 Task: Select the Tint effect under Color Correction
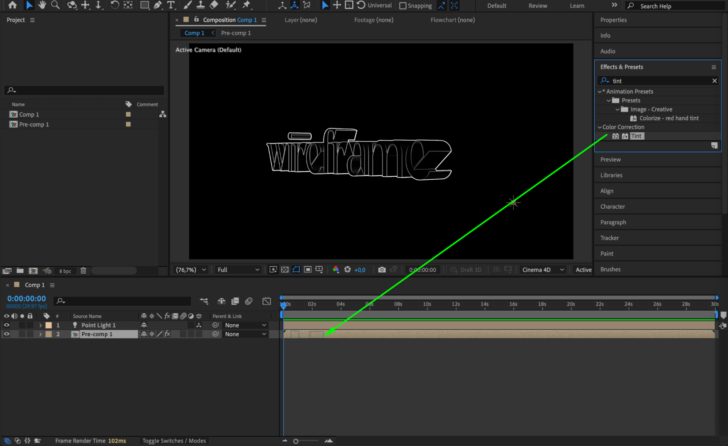point(636,136)
